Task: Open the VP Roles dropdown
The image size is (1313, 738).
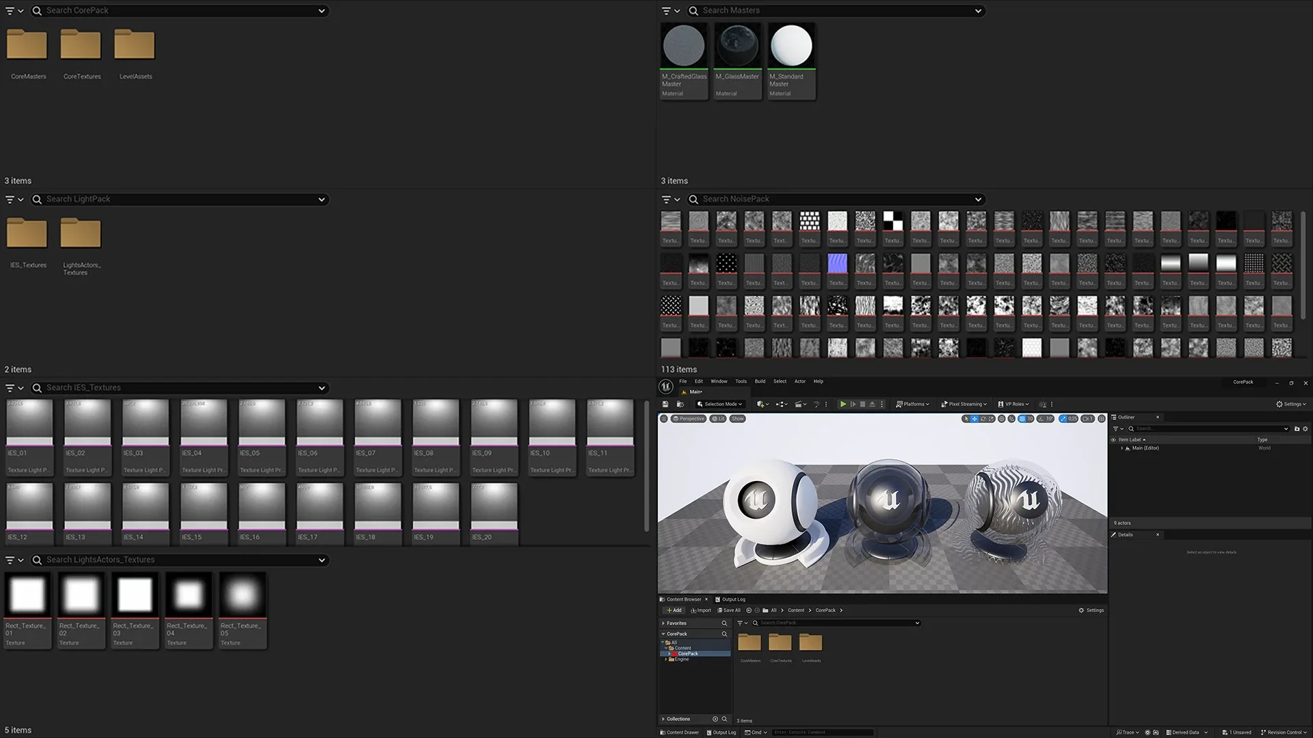Action: point(1013,405)
